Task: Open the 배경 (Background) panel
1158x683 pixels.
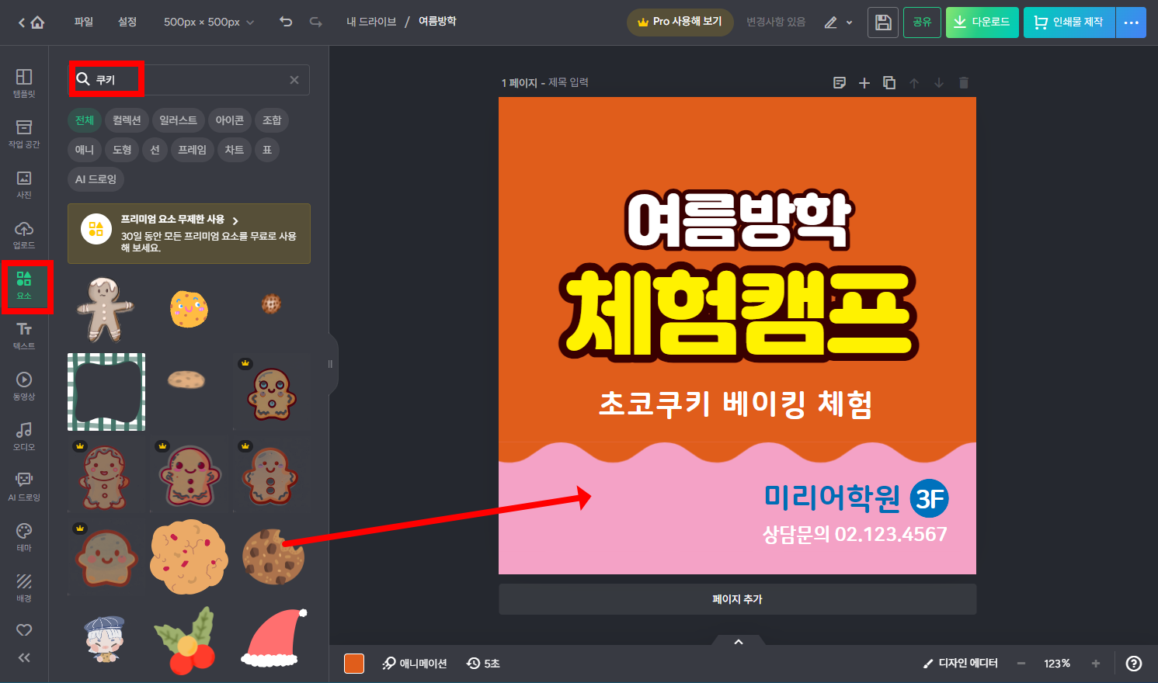Action: tap(23, 588)
